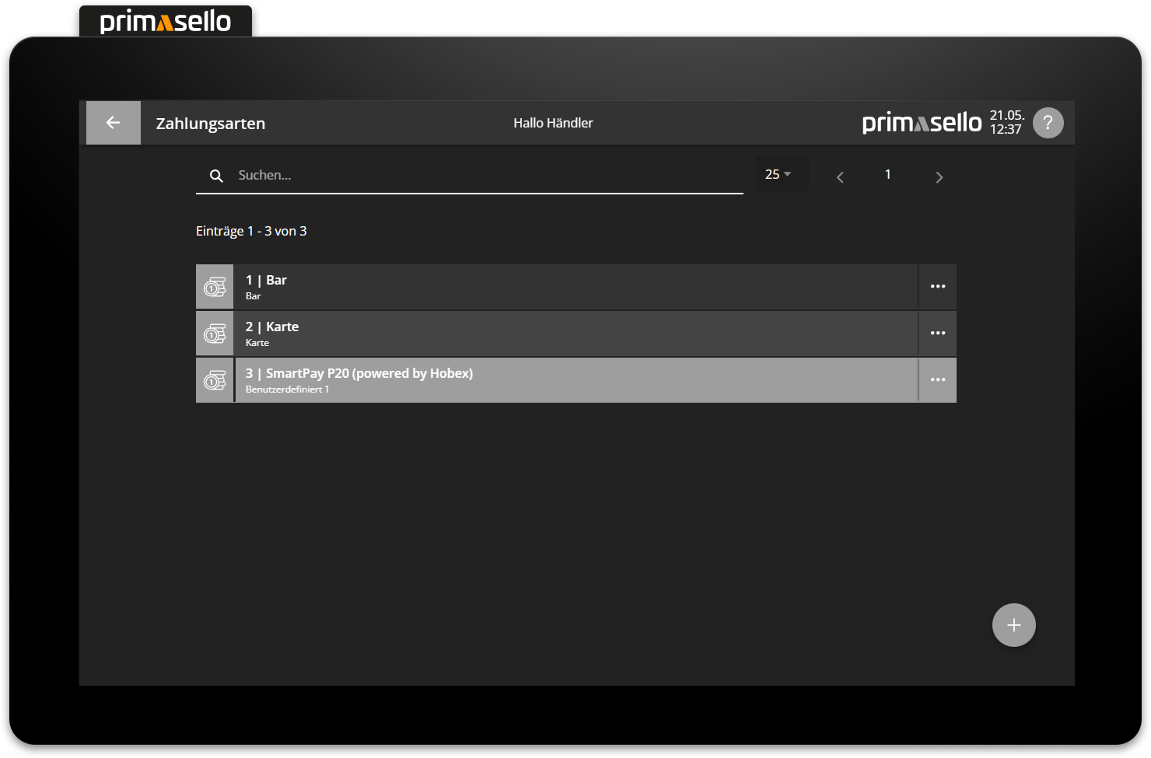The height and width of the screenshot is (758, 1151).
Task: Click the coin icon for Bar
Action: tap(215, 287)
